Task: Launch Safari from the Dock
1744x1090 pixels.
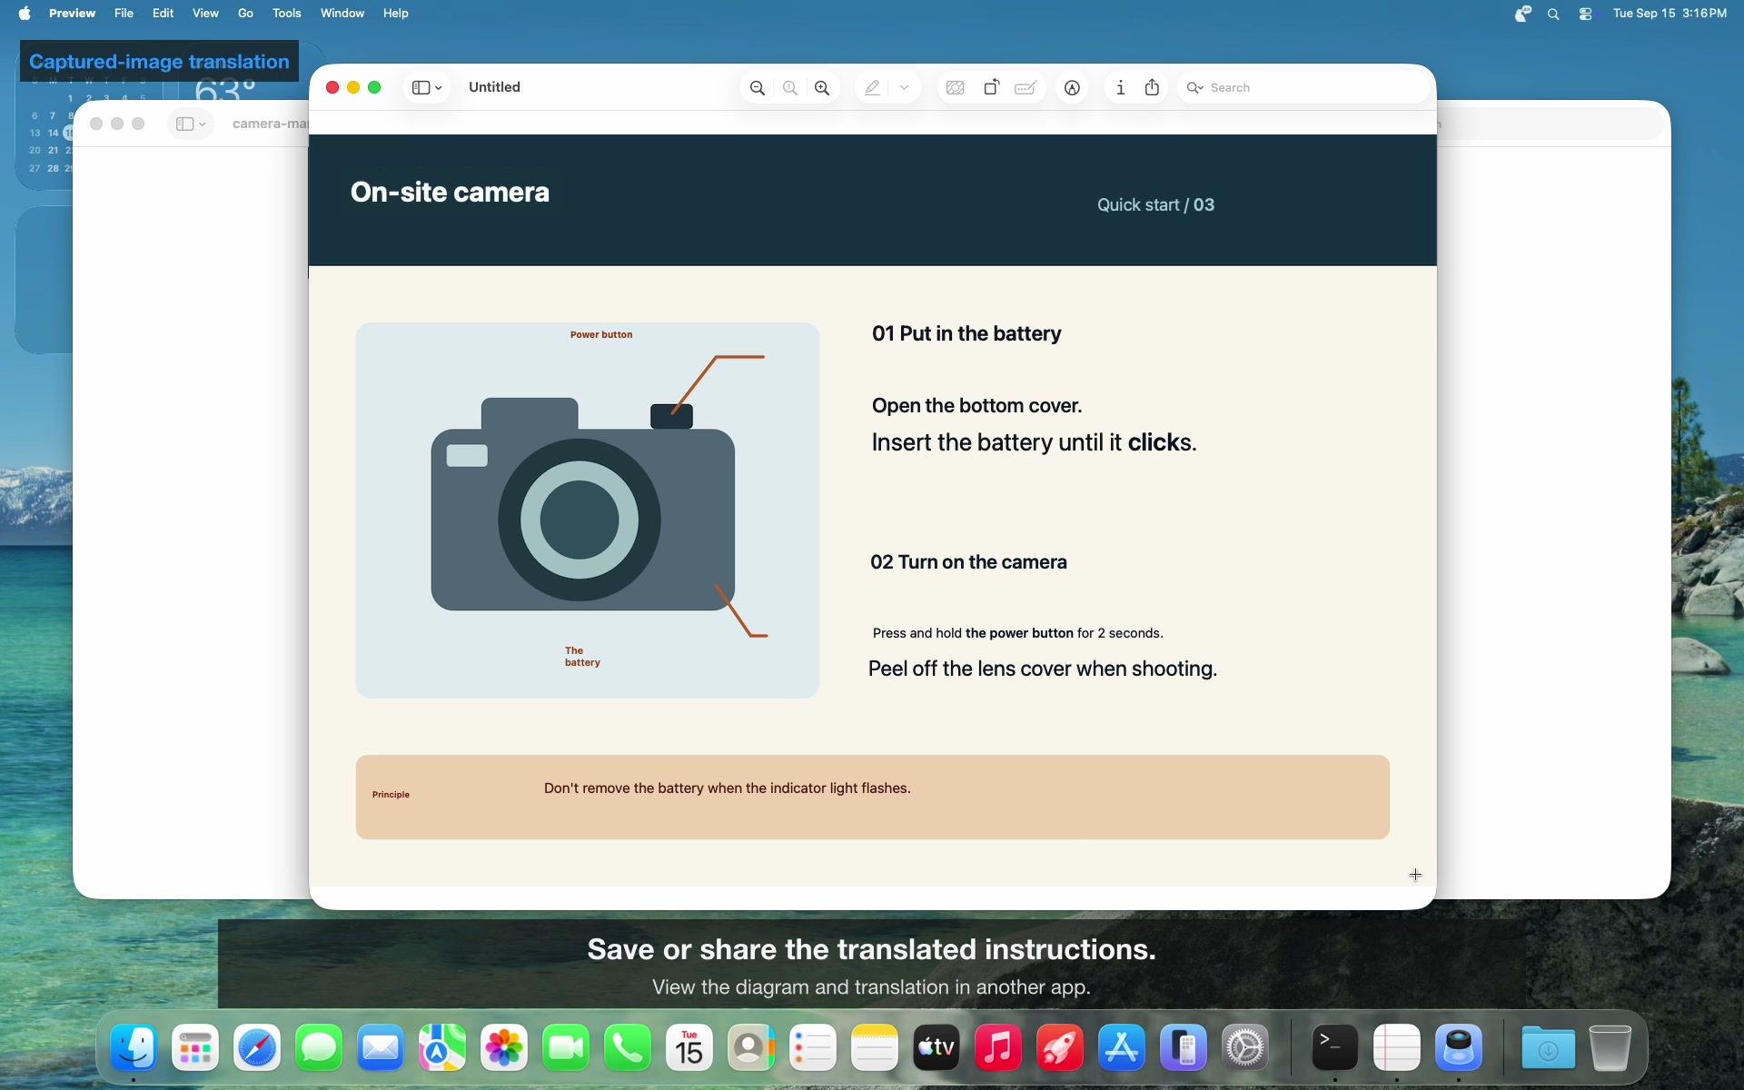Action: pos(257,1049)
